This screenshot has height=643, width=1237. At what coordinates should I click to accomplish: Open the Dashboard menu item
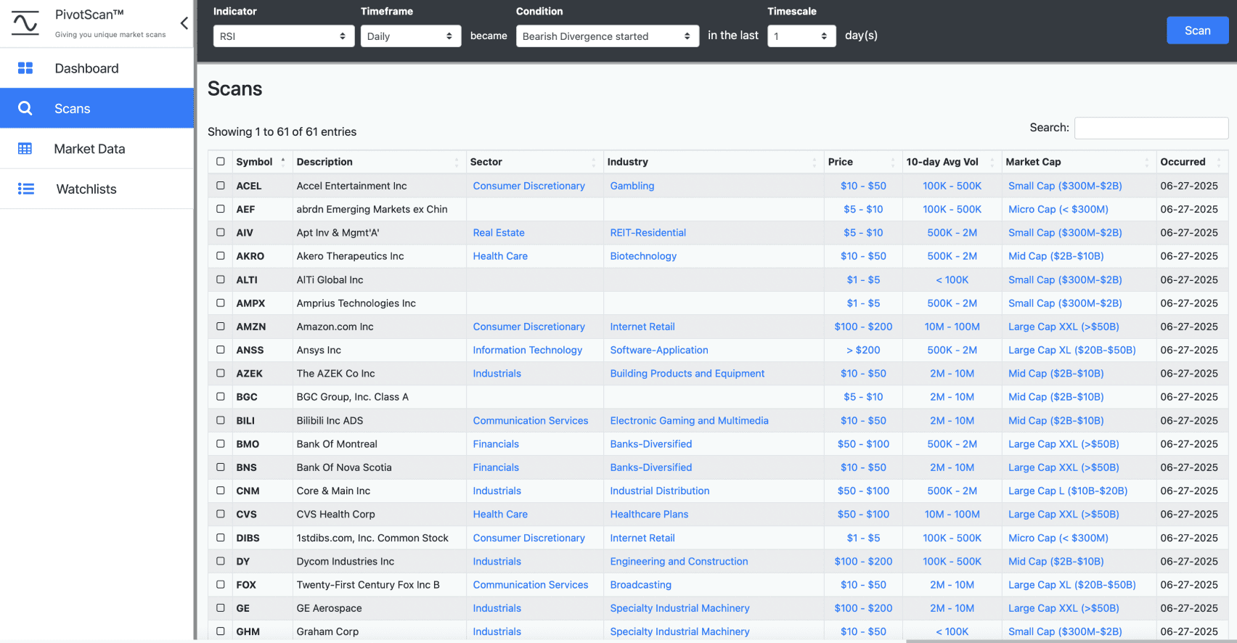[97, 68]
